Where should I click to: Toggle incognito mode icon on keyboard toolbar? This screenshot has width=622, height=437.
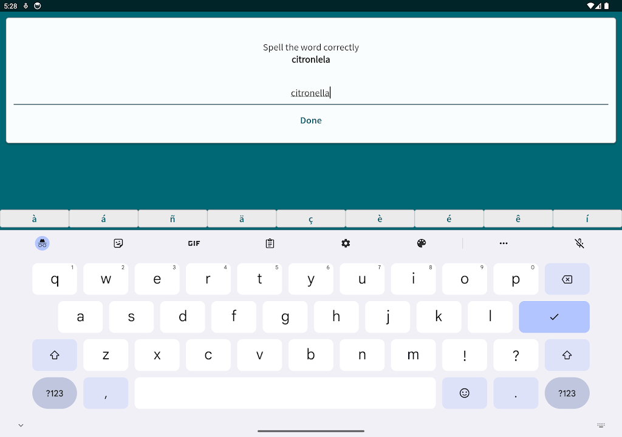pyautogui.click(x=42, y=243)
